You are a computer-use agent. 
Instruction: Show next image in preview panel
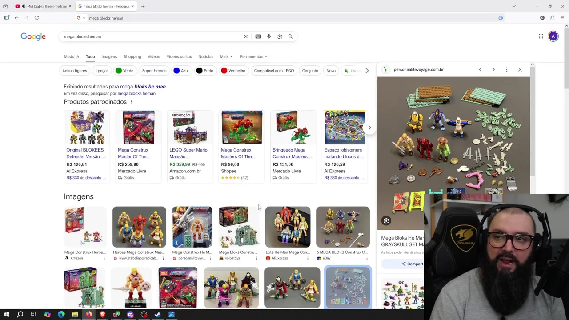pos(493,70)
